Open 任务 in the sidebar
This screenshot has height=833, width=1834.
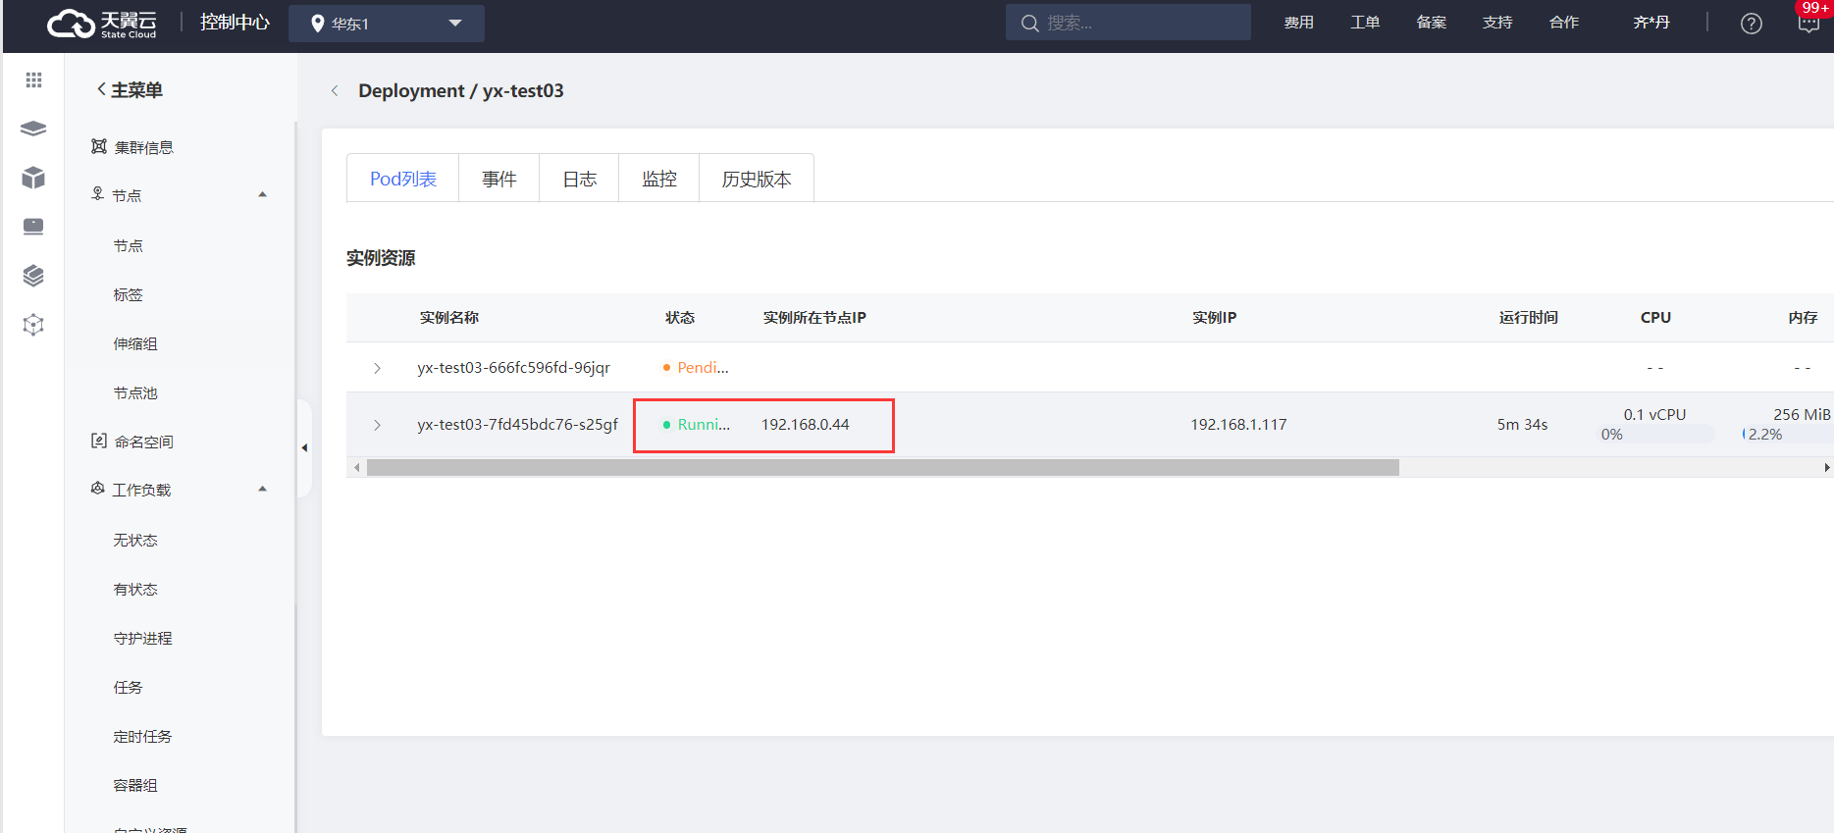[129, 687]
